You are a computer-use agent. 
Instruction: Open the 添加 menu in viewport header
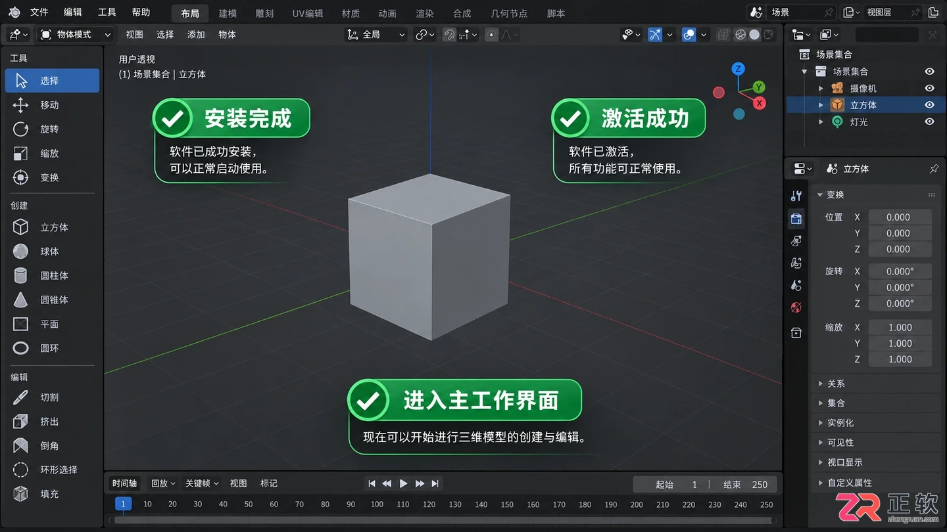pyautogui.click(x=196, y=35)
